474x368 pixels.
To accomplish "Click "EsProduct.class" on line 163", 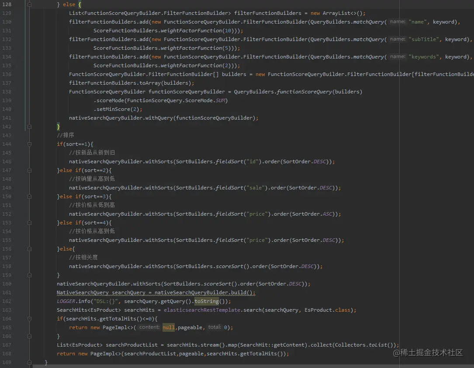I will (x=327, y=310).
